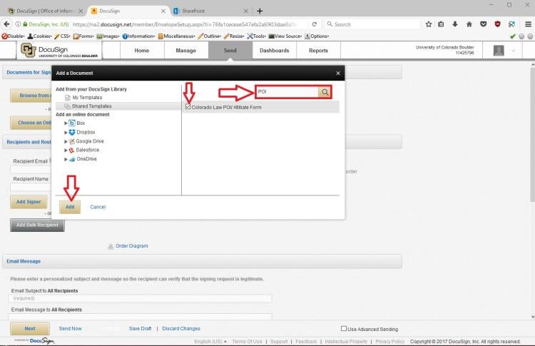Focus the template search field containing POI
The height and width of the screenshot is (346, 535).
tap(287, 92)
